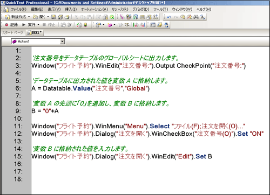
Task: Click the application icon beside ファイル menu
Action: (x=6, y=9)
